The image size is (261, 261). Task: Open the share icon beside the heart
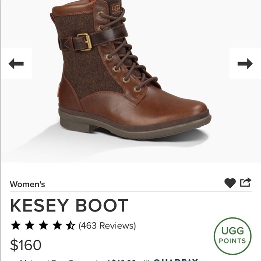246,182
